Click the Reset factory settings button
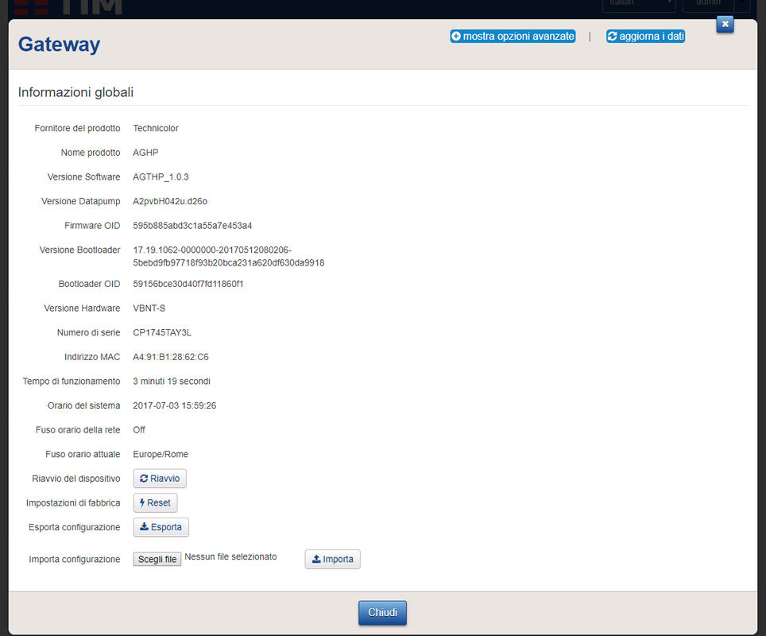 point(156,502)
